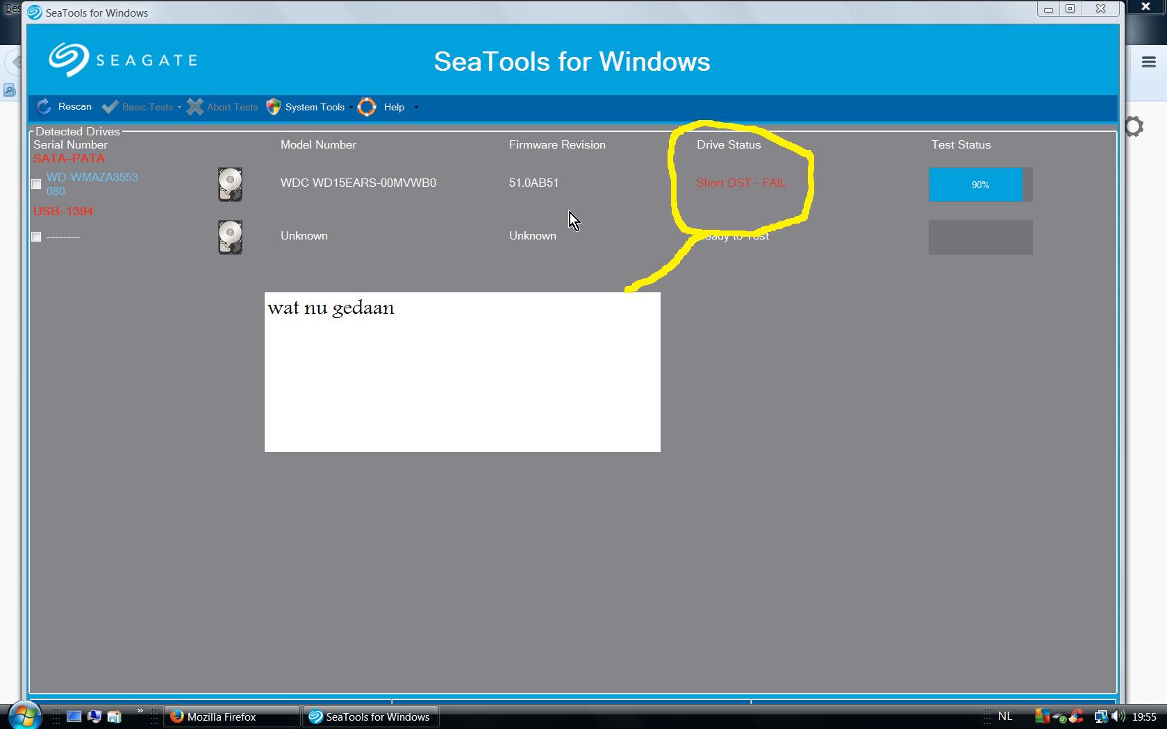Click the Seagate logo in header

click(123, 60)
